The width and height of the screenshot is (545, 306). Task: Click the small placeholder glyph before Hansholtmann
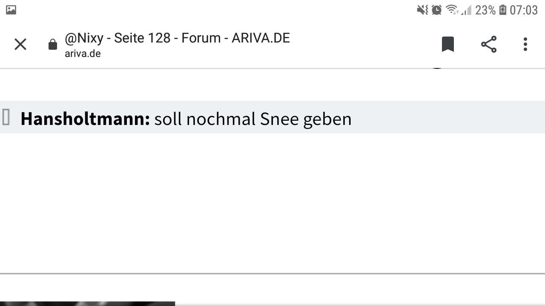6,117
